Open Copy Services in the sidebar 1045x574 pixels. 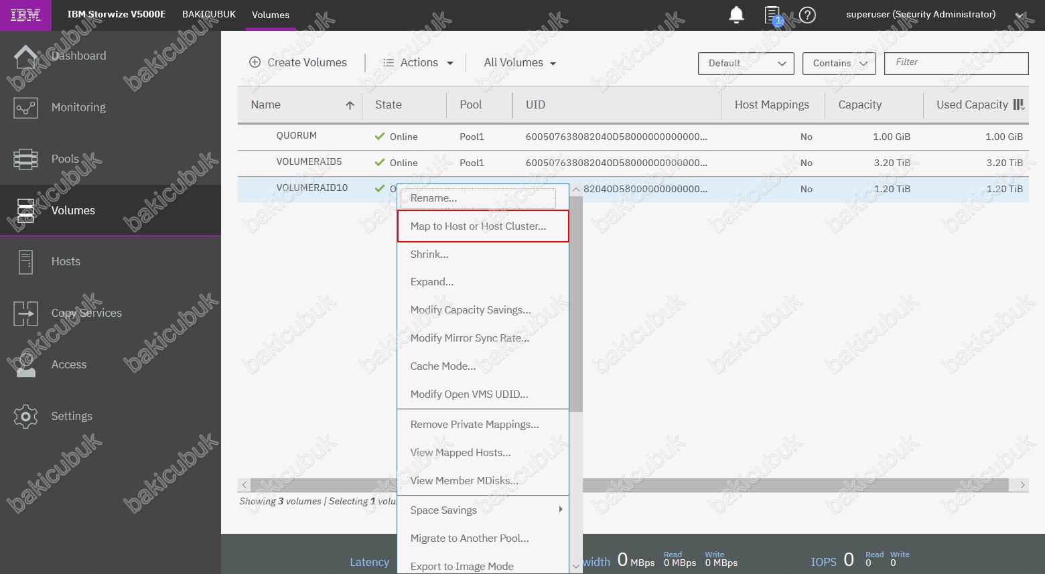click(86, 313)
